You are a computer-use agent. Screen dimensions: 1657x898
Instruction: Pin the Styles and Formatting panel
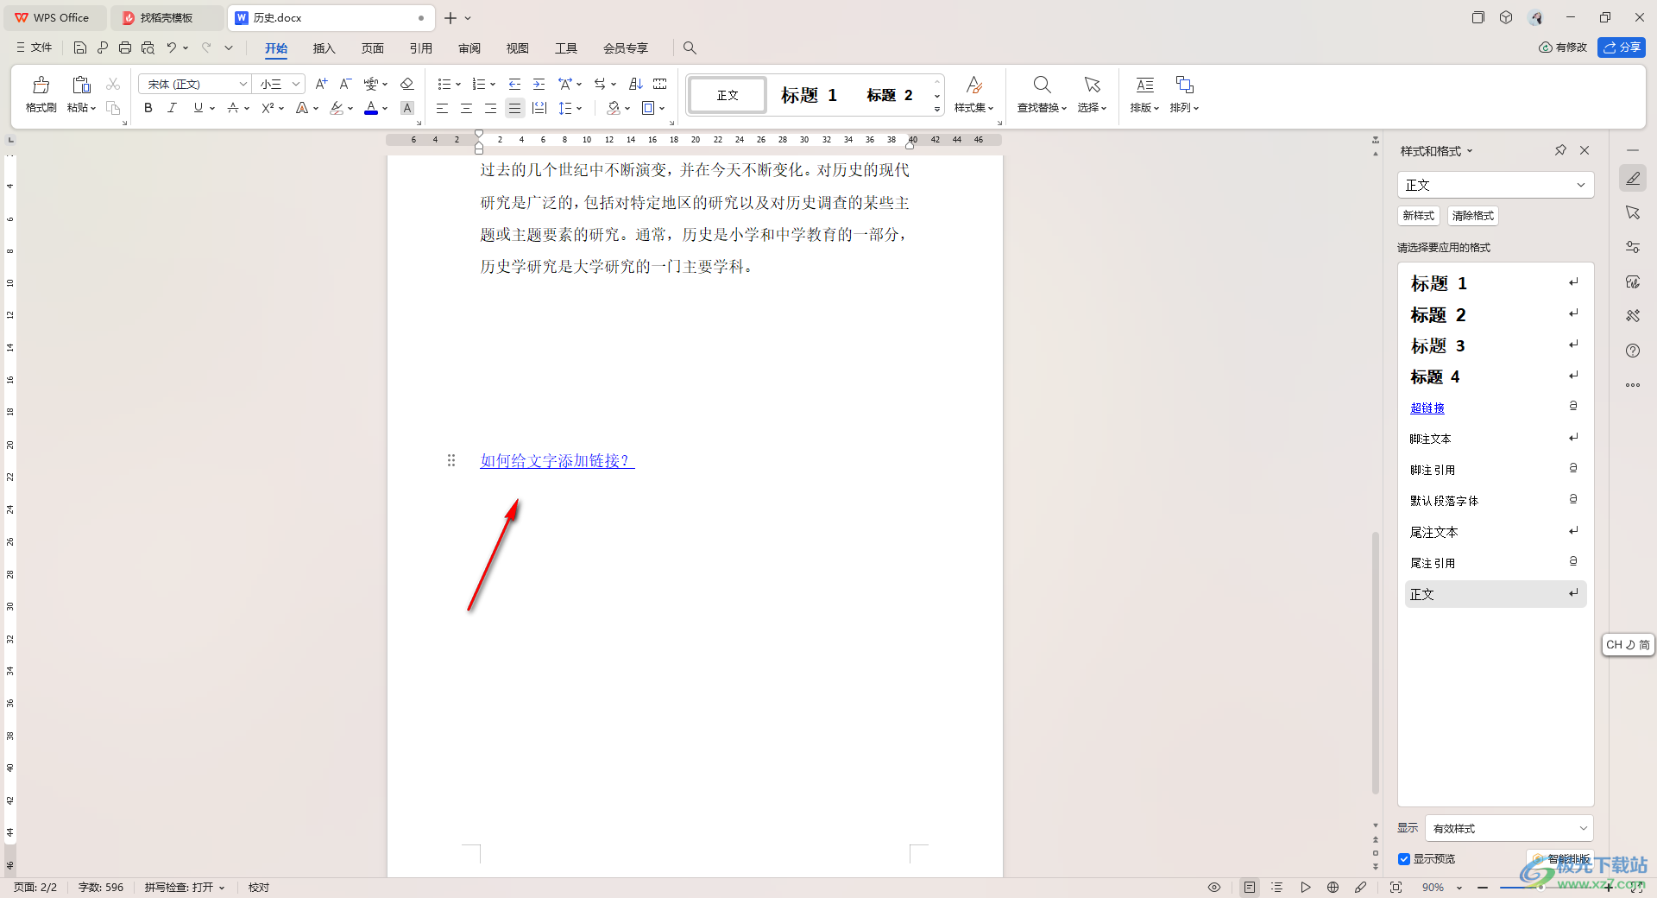pos(1560,150)
